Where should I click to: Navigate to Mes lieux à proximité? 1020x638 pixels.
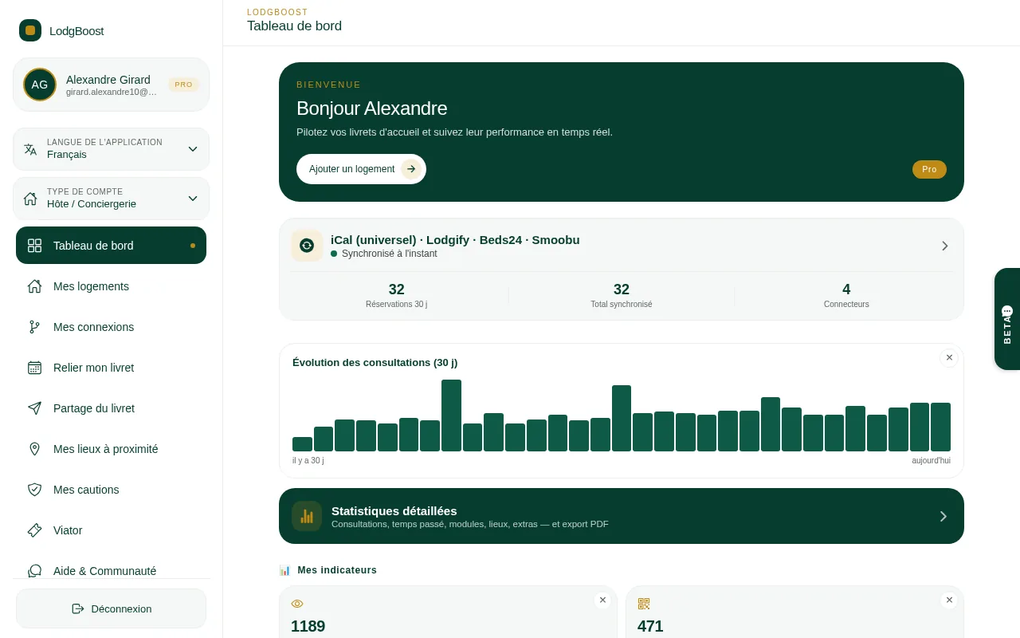pos(111,449)
